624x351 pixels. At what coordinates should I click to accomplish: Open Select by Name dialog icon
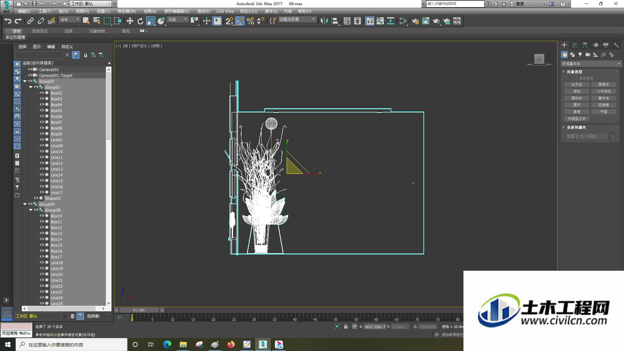[x=97, y=21]
